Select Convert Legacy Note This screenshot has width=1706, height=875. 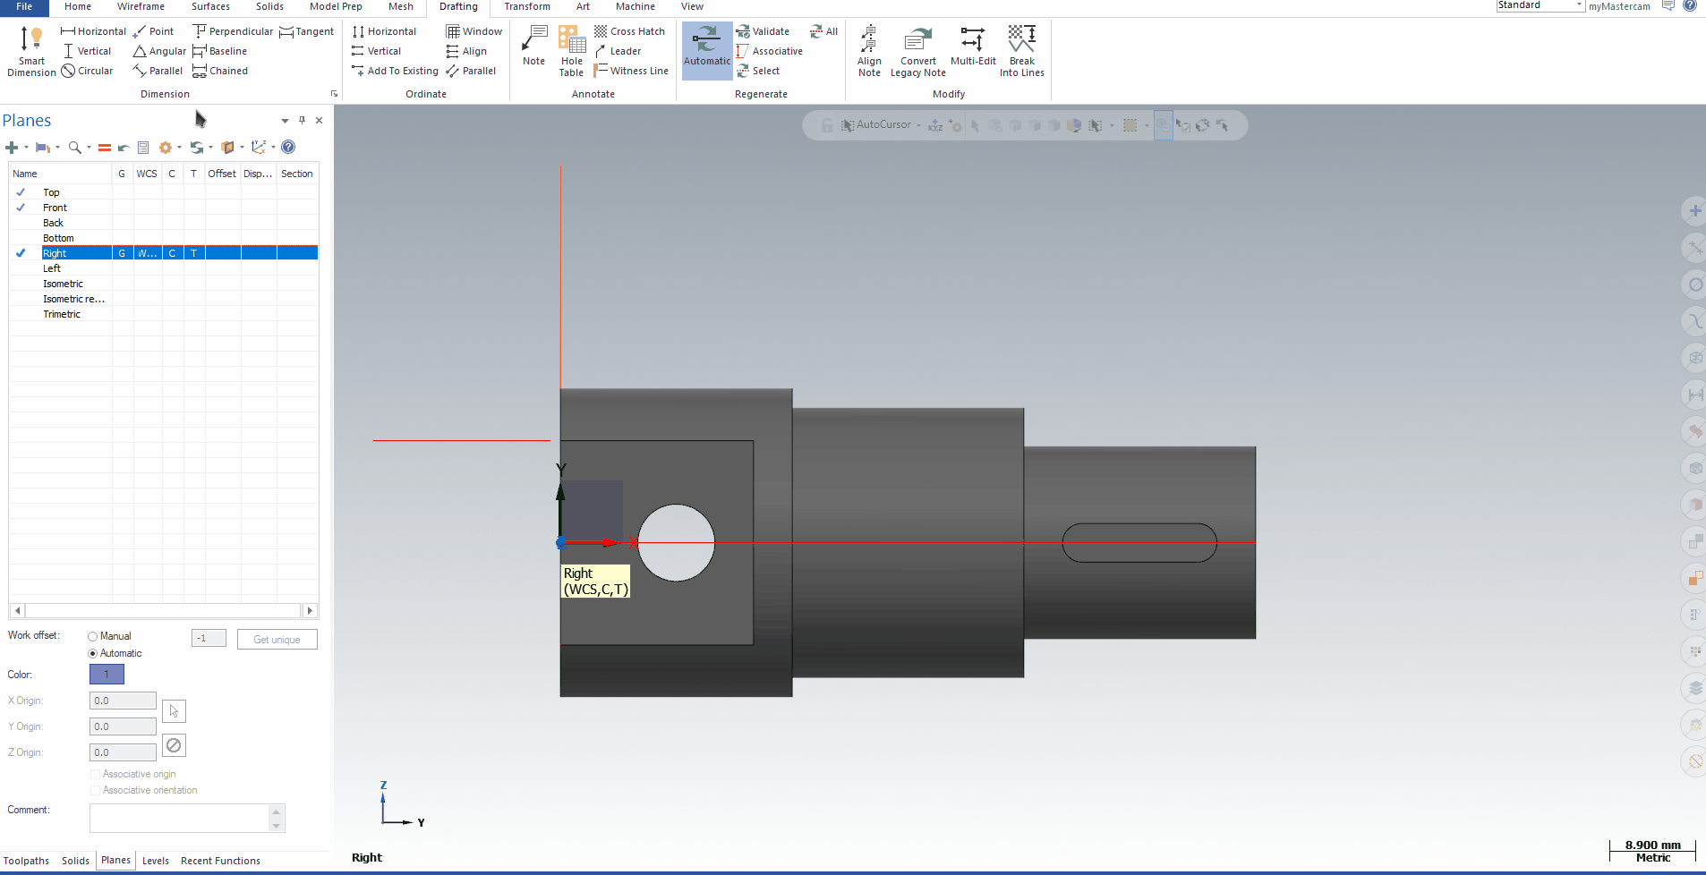pos(917,51)
